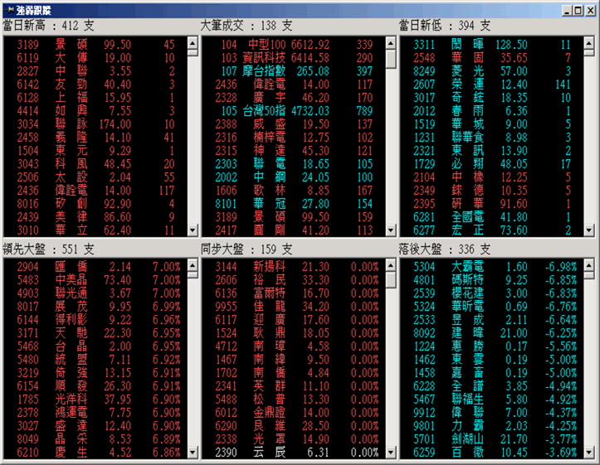This screenshot has width=600, height=465.
Task: Select stock 6210 慶生 row
Action: click(x=95, y=453)
